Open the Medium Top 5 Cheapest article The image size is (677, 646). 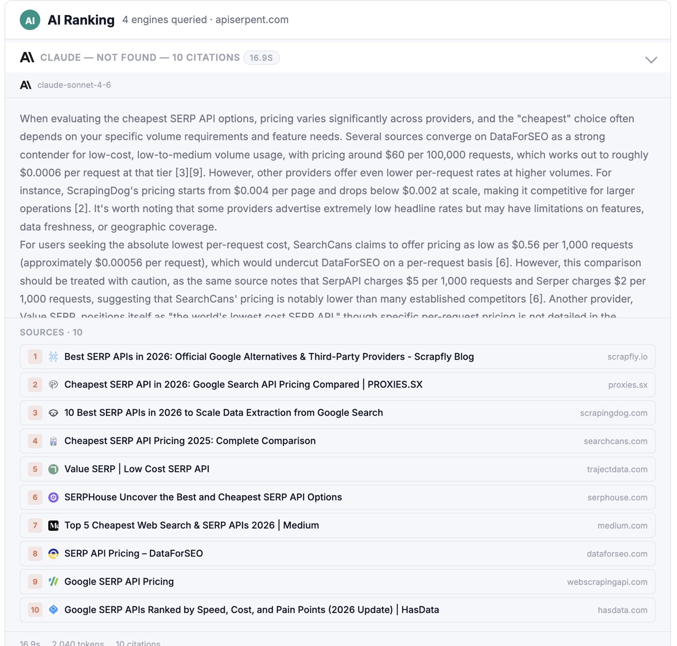click(x=338, y=526)
